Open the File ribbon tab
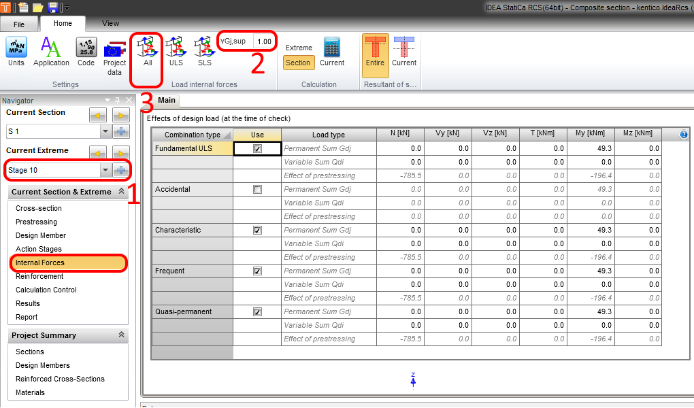The image size is (694, 408). pyautogui.click(x=19, y=24)
